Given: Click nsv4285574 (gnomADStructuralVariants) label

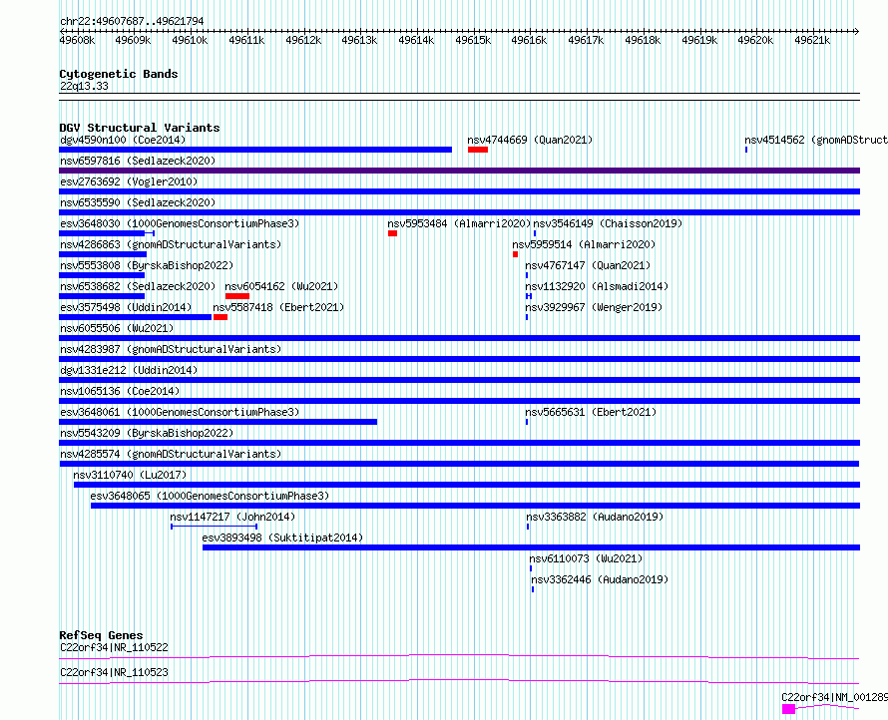Looking at the screenshot, I should (171, 454).
